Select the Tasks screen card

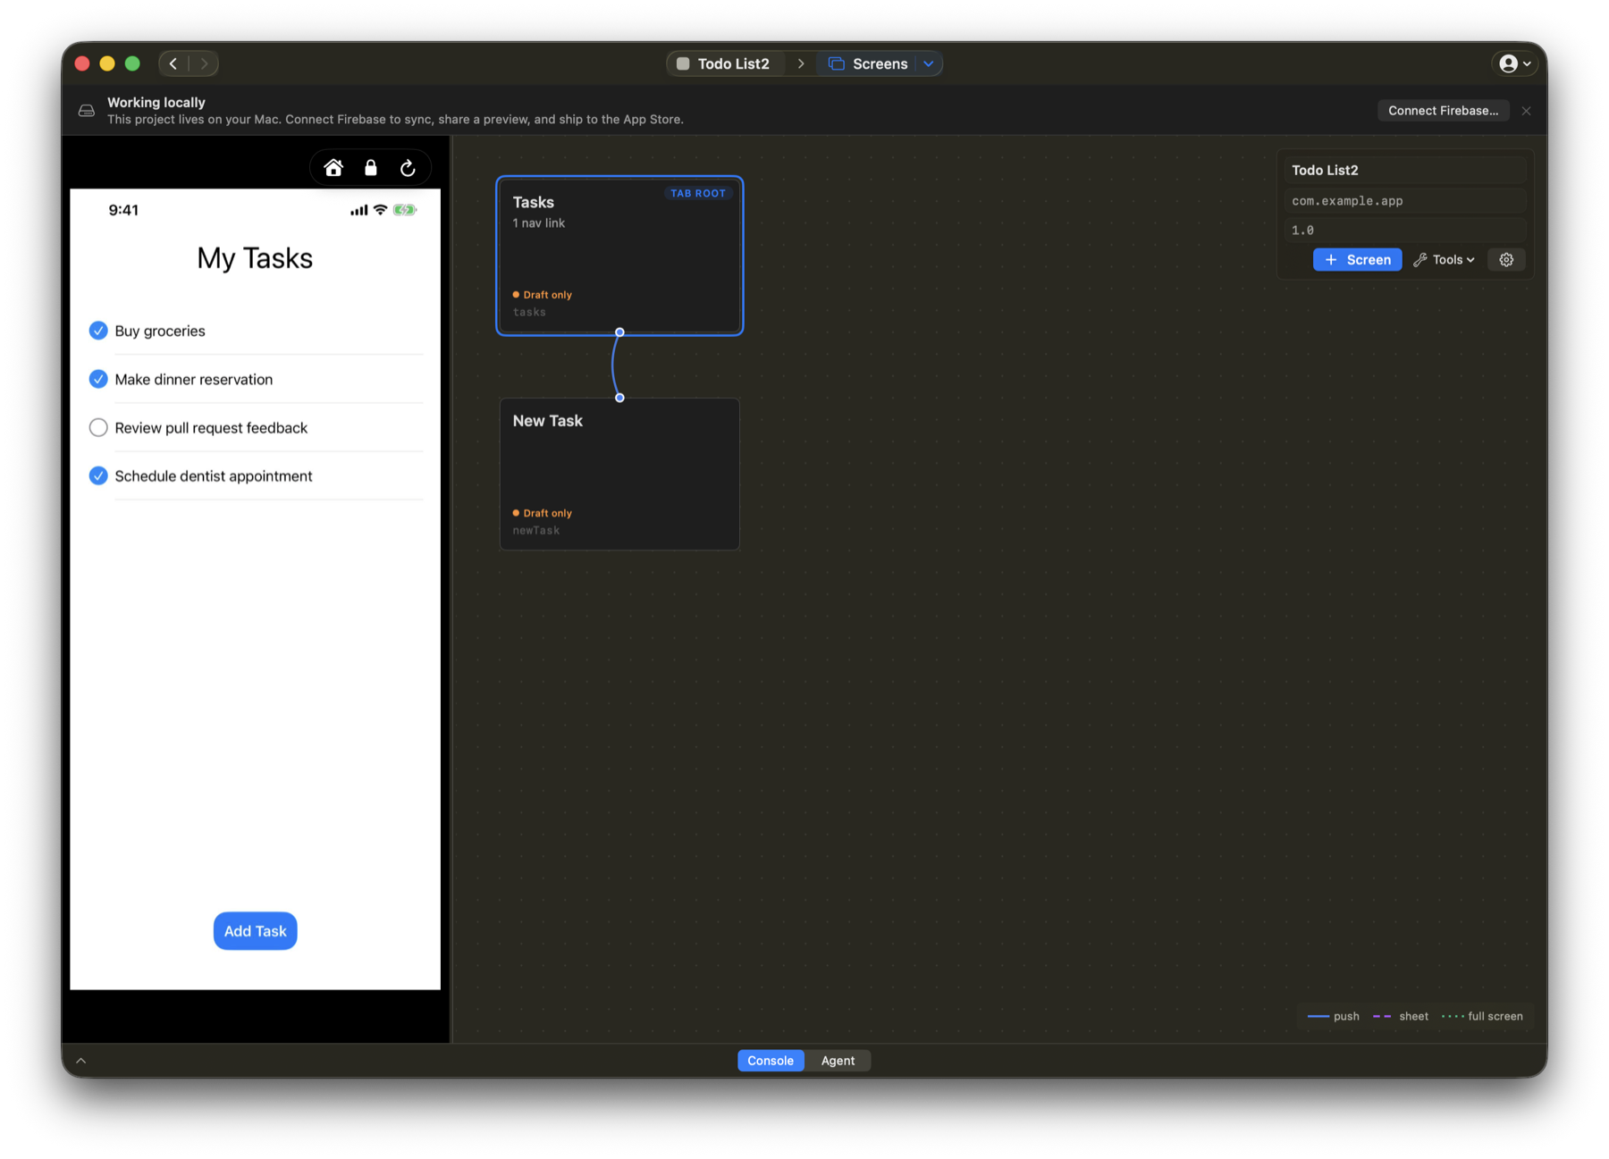(x=619, y=256)
